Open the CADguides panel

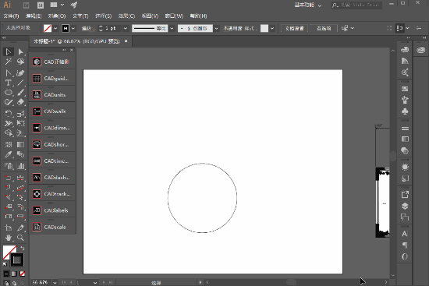coord(52,79)
